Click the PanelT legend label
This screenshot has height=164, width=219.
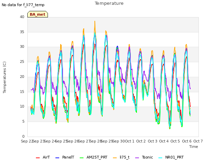pos(68,157)
